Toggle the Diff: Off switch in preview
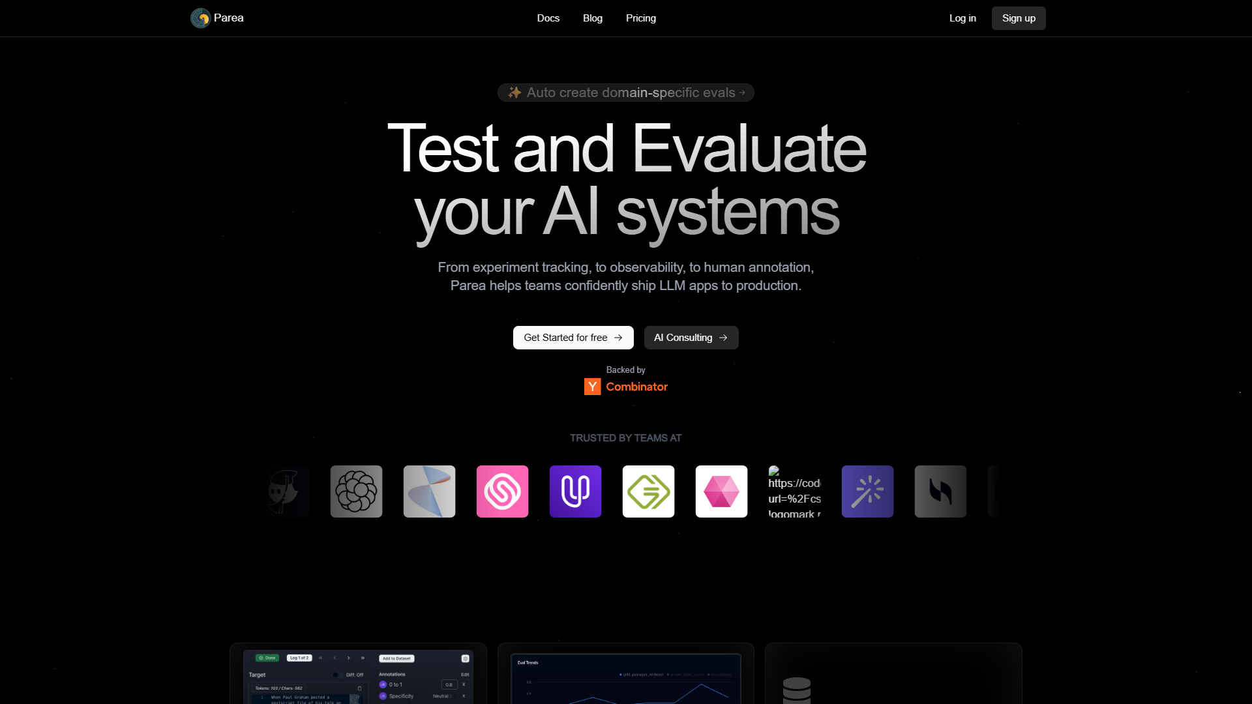Image resolution: width=1252 pixels, height=704 pixels. (337, 675)
